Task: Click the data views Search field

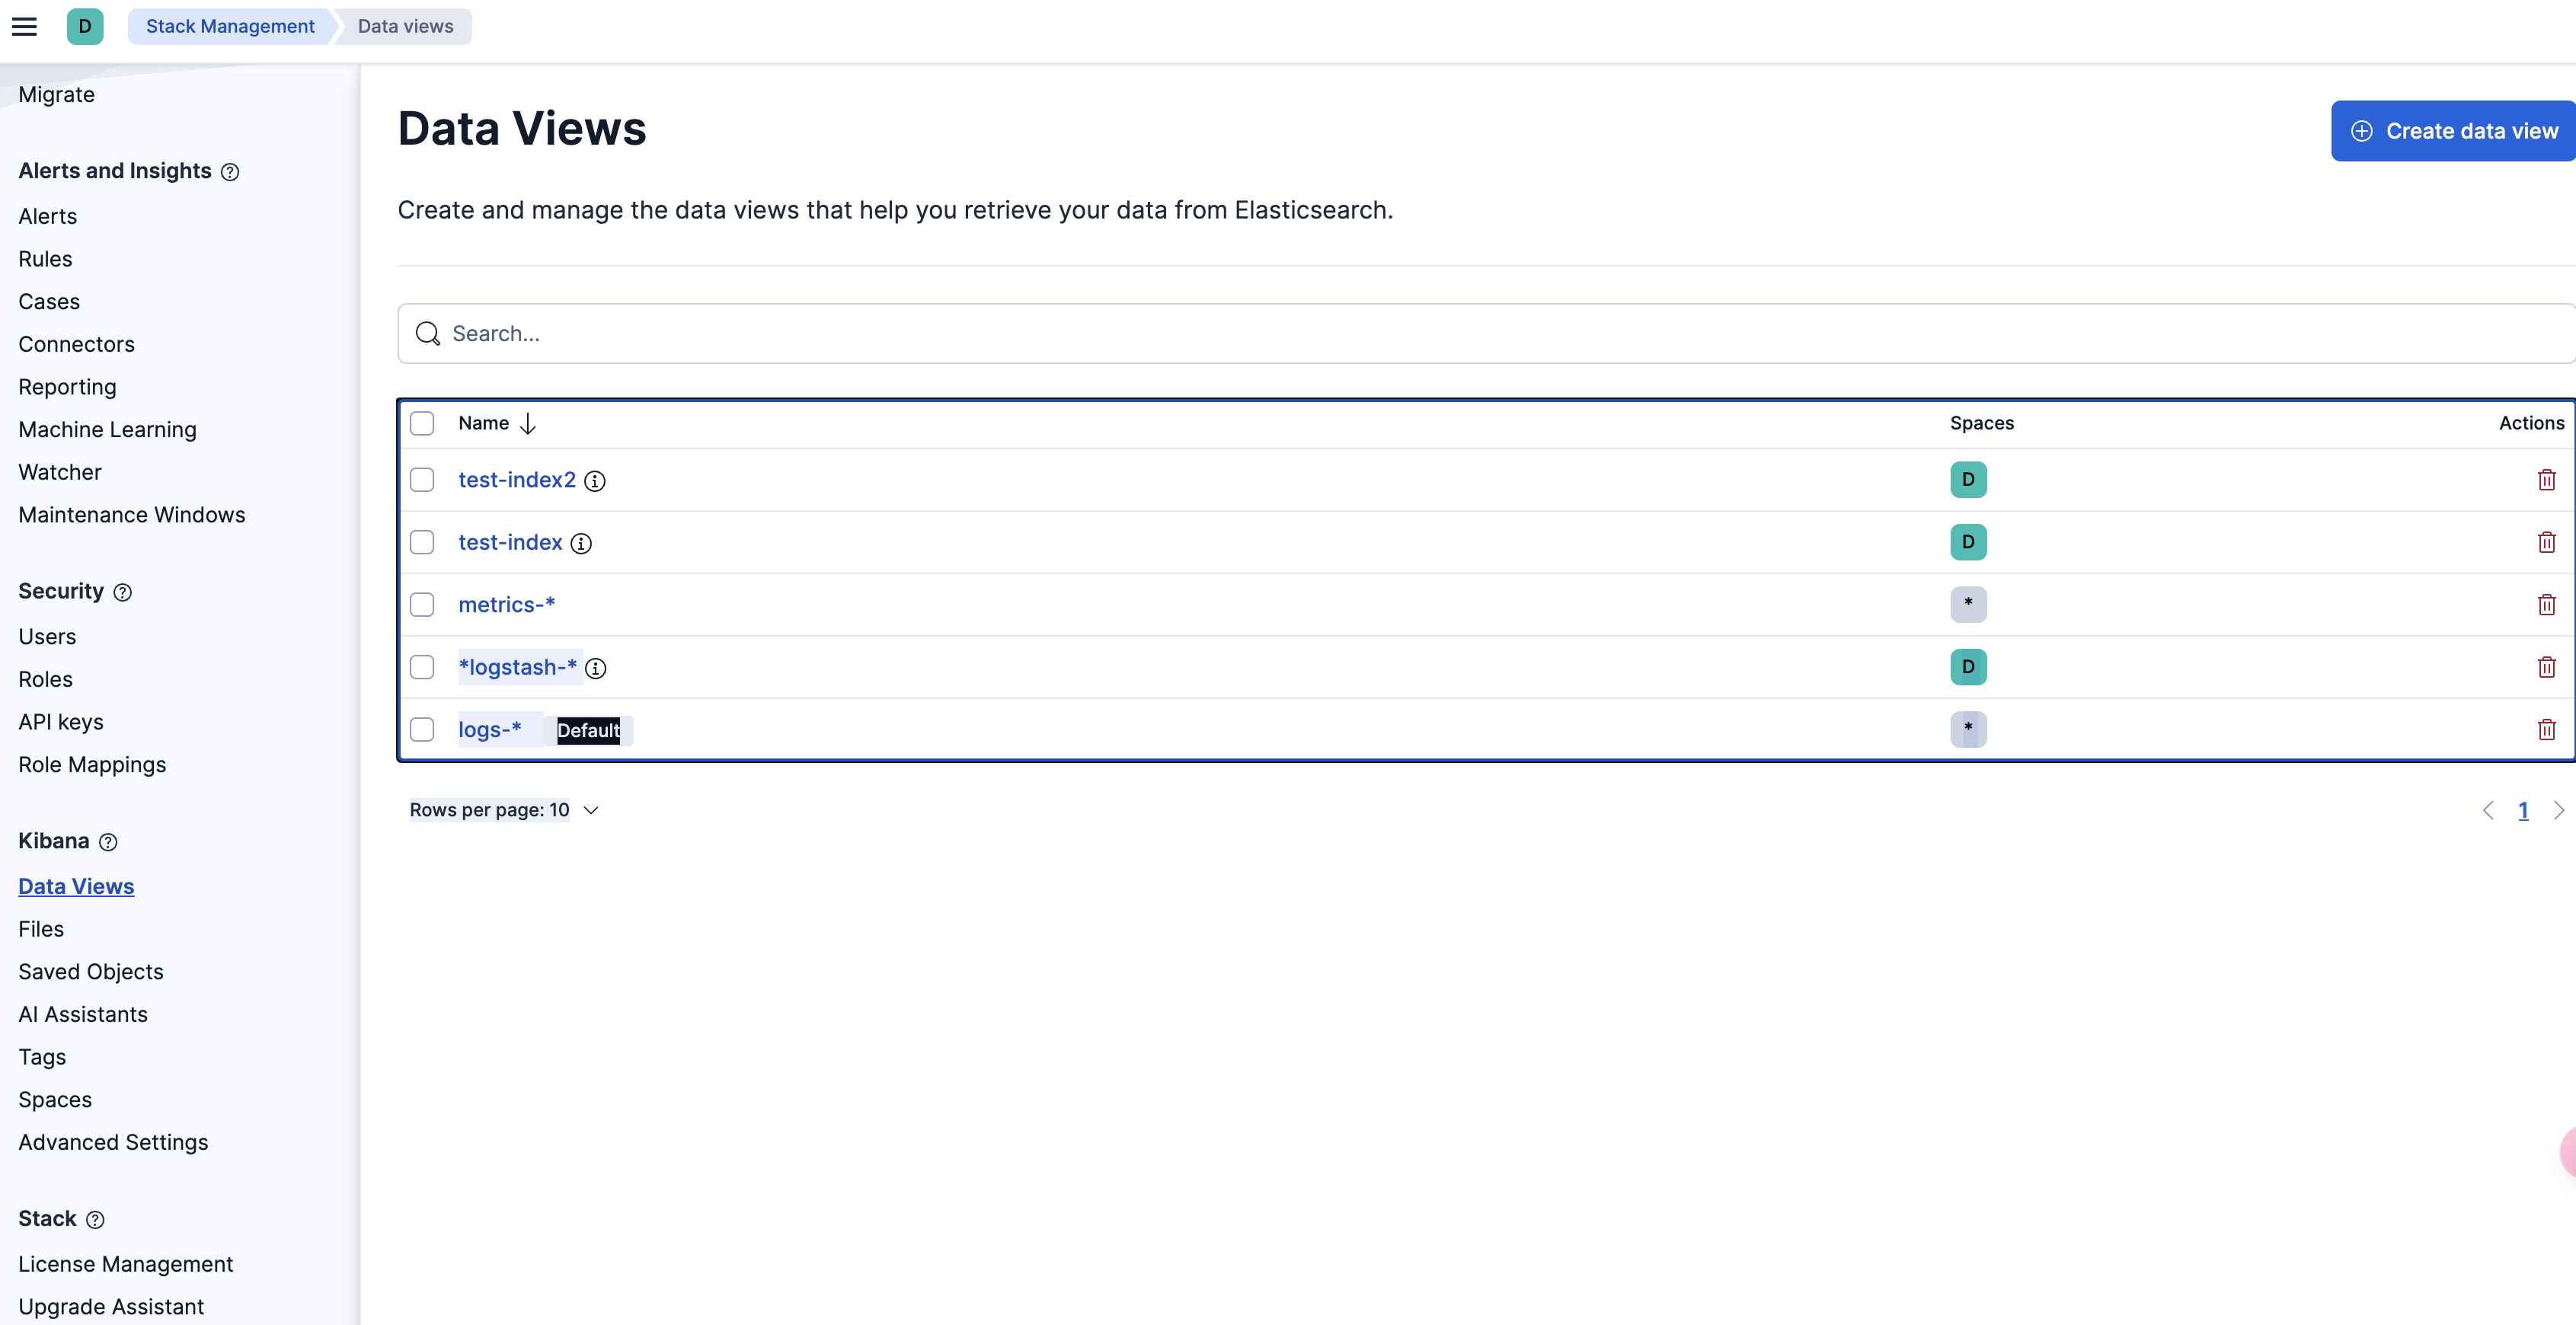Action: [x=1486, y=334]
